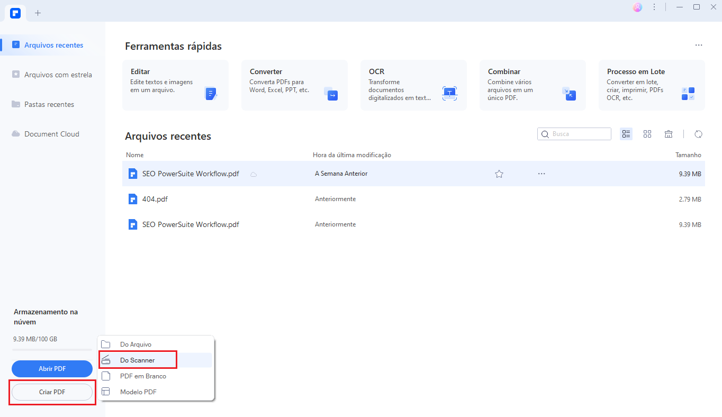Click the Busca search field
722x417 pixels.
(x=574, y=134)
